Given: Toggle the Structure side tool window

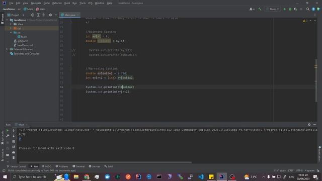Looking at the screenshot, I should (x=2, y=155).
